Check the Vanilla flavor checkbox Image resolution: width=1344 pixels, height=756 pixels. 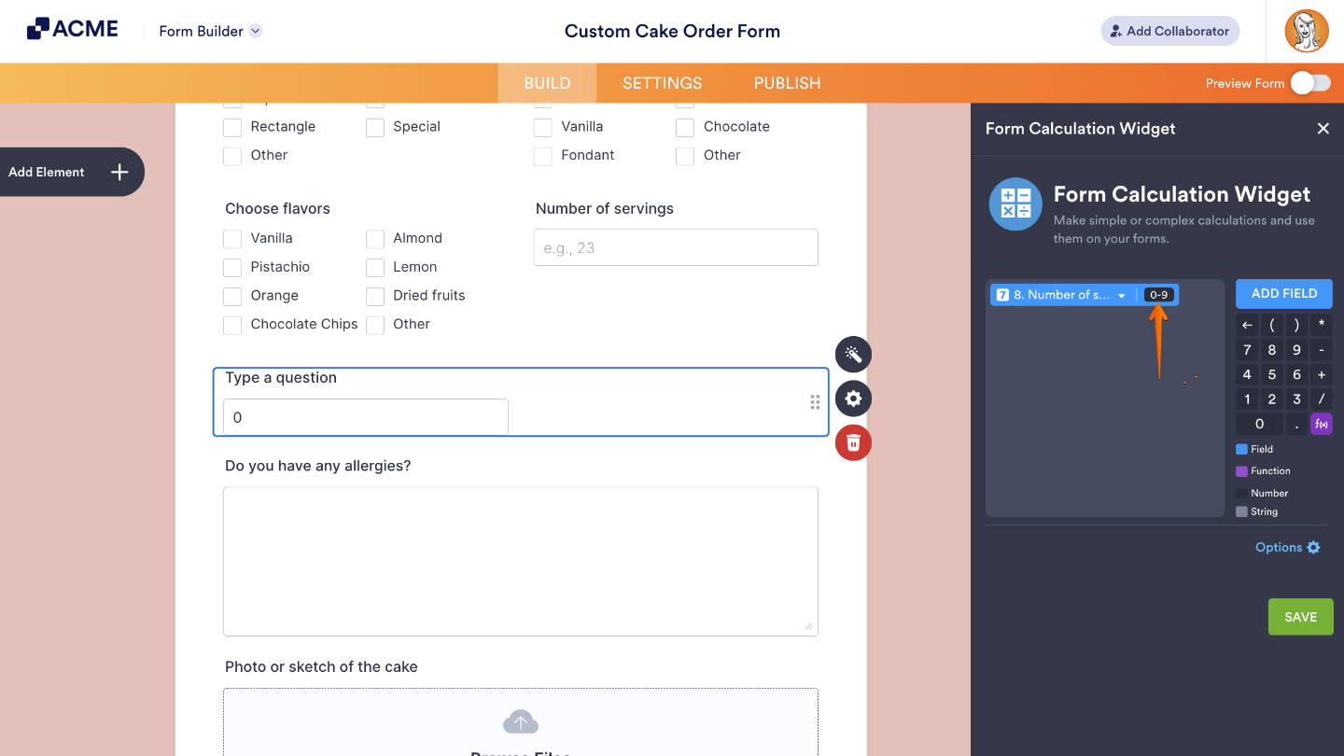click(231, 238)
